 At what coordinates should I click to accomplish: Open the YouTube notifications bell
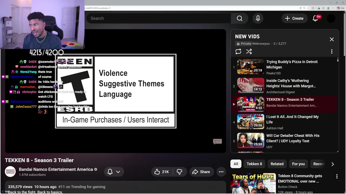click(x=315, y=18)
